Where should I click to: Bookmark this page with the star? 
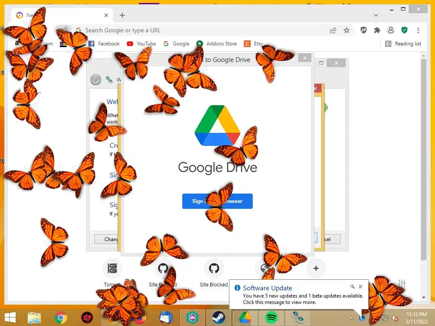(347, 30)
